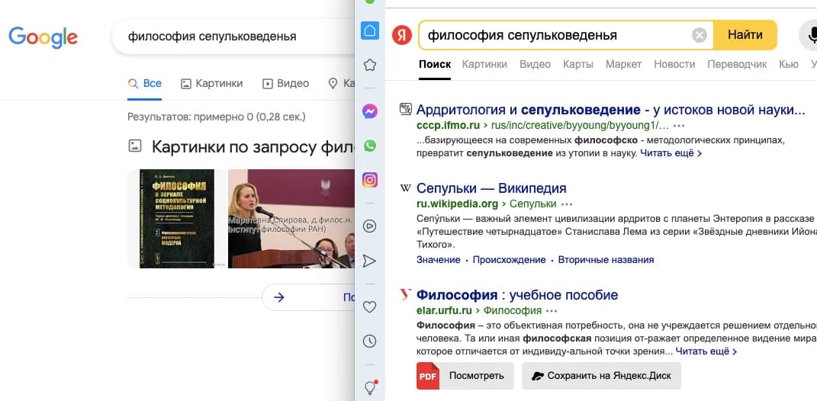Click the ru.wikipedia.org green URL
Screen dimensions: 817x401
(458, 204)
